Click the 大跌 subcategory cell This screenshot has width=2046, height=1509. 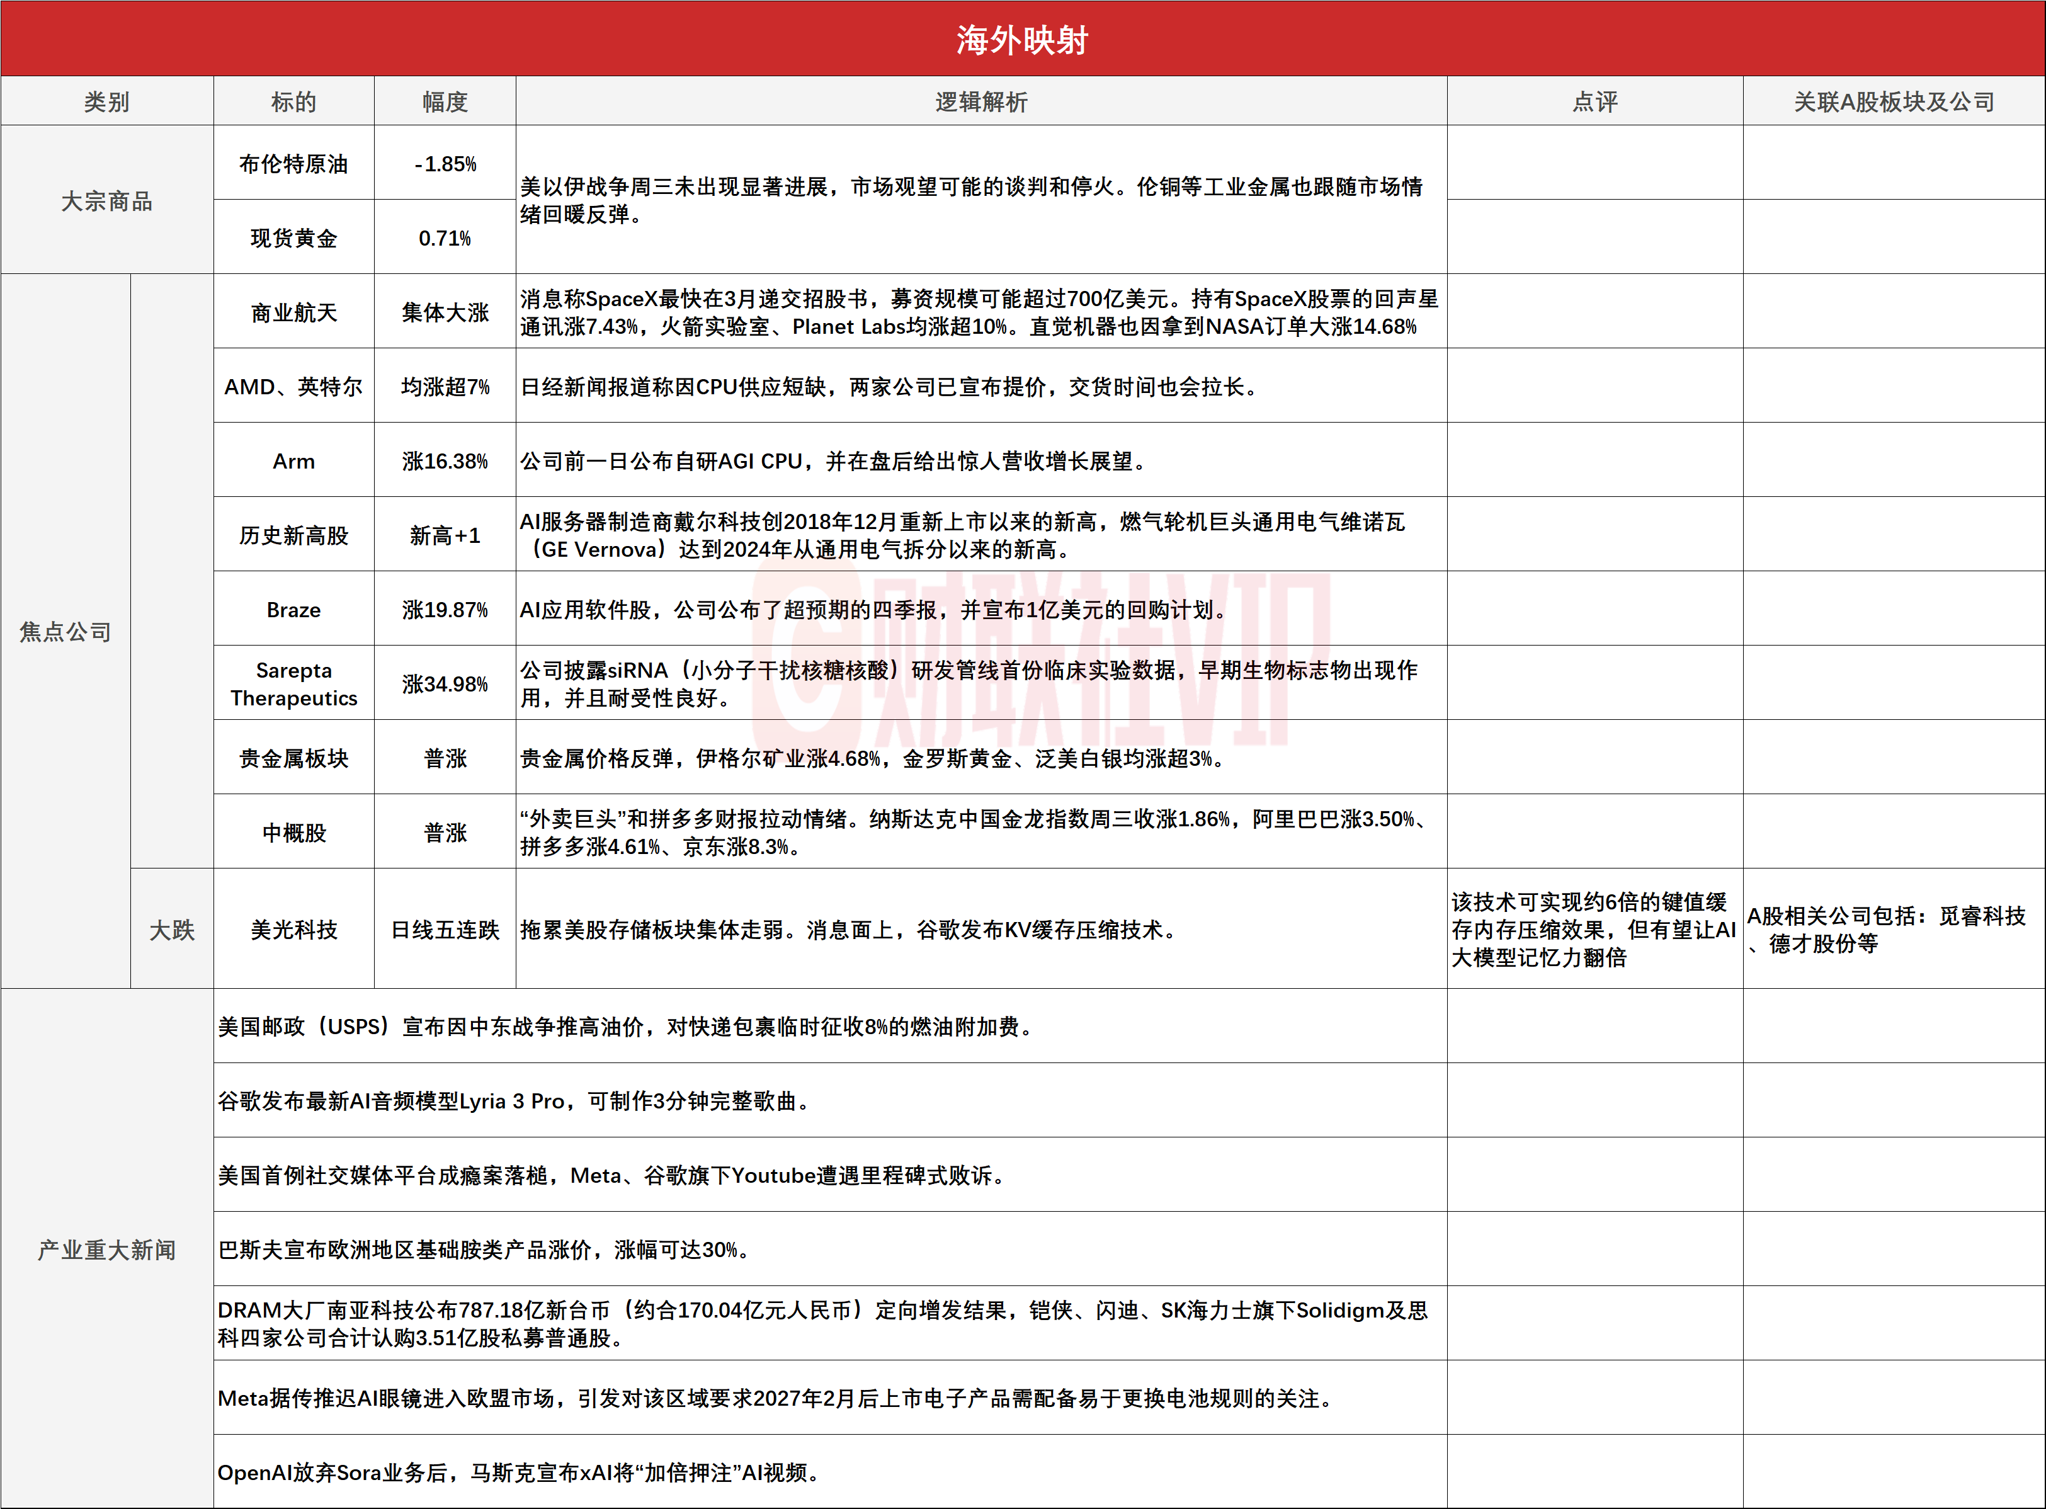point(172,930)
